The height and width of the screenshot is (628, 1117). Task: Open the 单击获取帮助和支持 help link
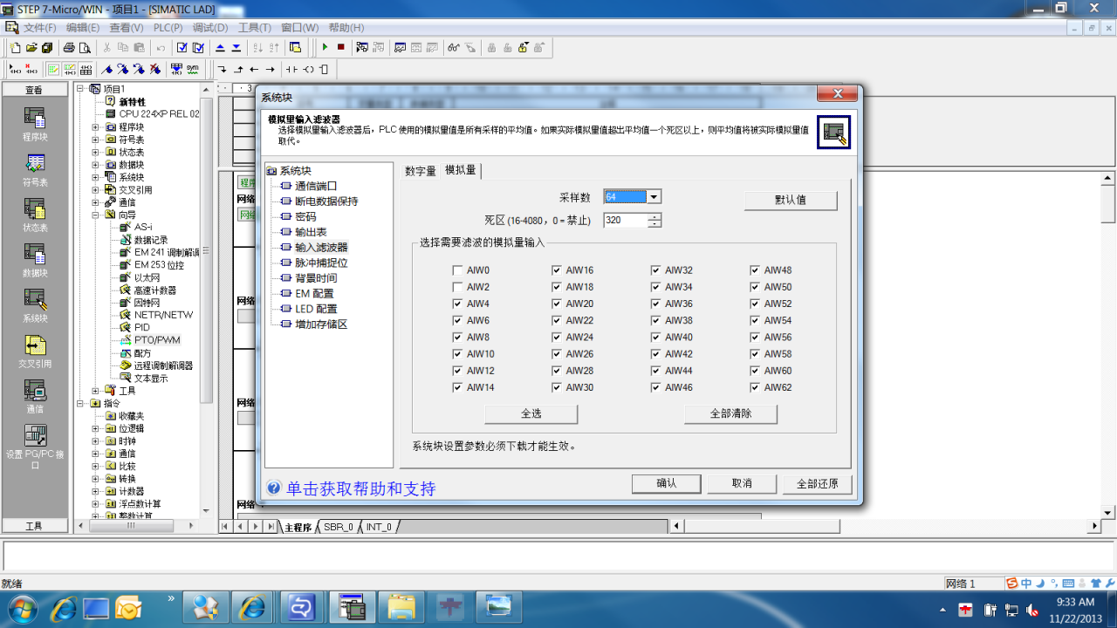(x=360, y=489)
